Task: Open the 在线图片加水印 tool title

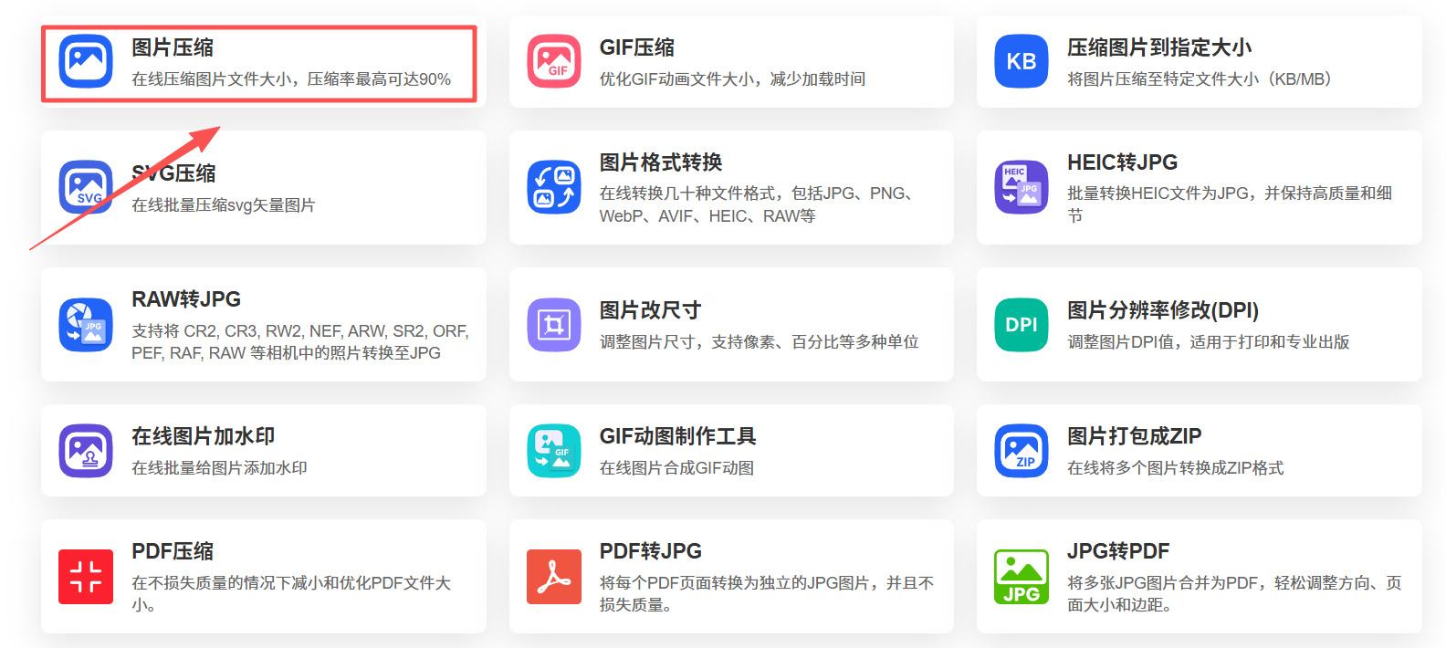Action: point(204,436)
